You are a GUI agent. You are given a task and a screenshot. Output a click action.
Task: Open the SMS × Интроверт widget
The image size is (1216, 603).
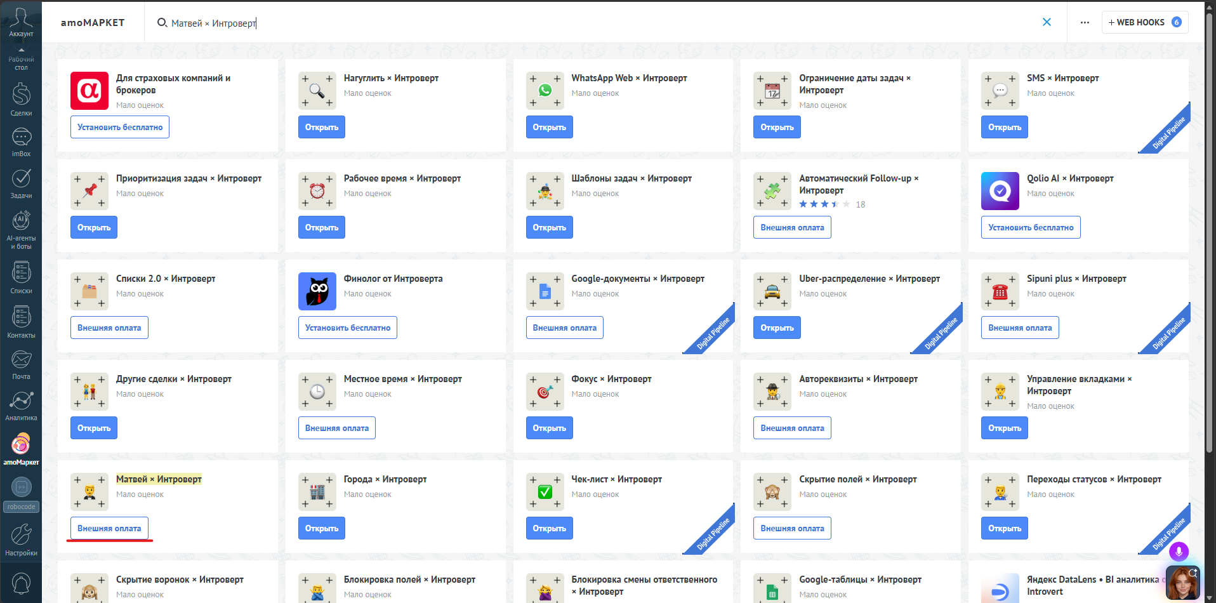click(1005, 127)
